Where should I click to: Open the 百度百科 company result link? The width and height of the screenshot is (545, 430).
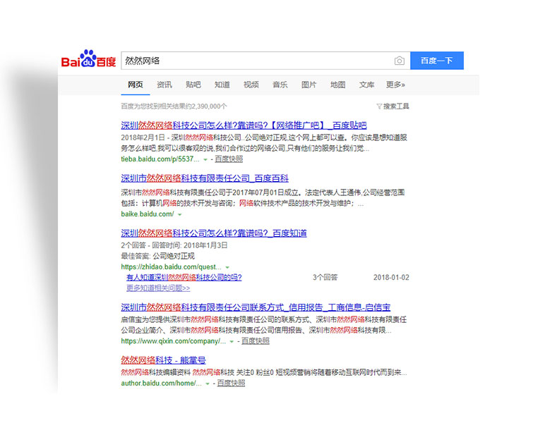204,178
